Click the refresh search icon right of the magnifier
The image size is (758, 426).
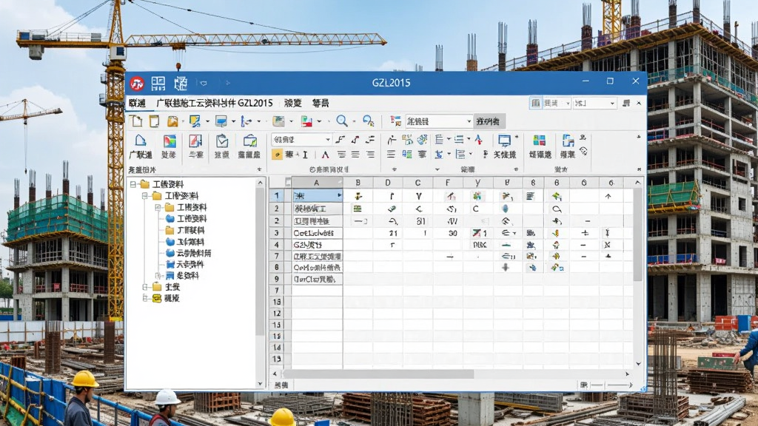click(x=369, y=121)
